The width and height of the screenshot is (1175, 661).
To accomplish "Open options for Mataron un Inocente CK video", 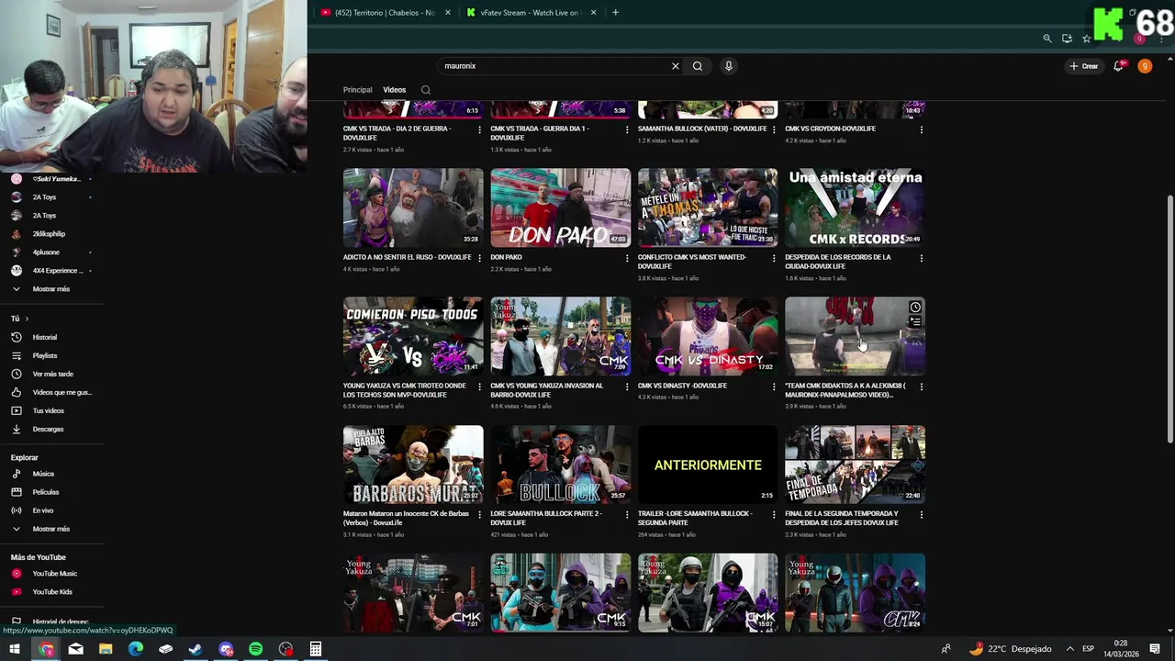I will pyautogui.click(x=479, y=515).
